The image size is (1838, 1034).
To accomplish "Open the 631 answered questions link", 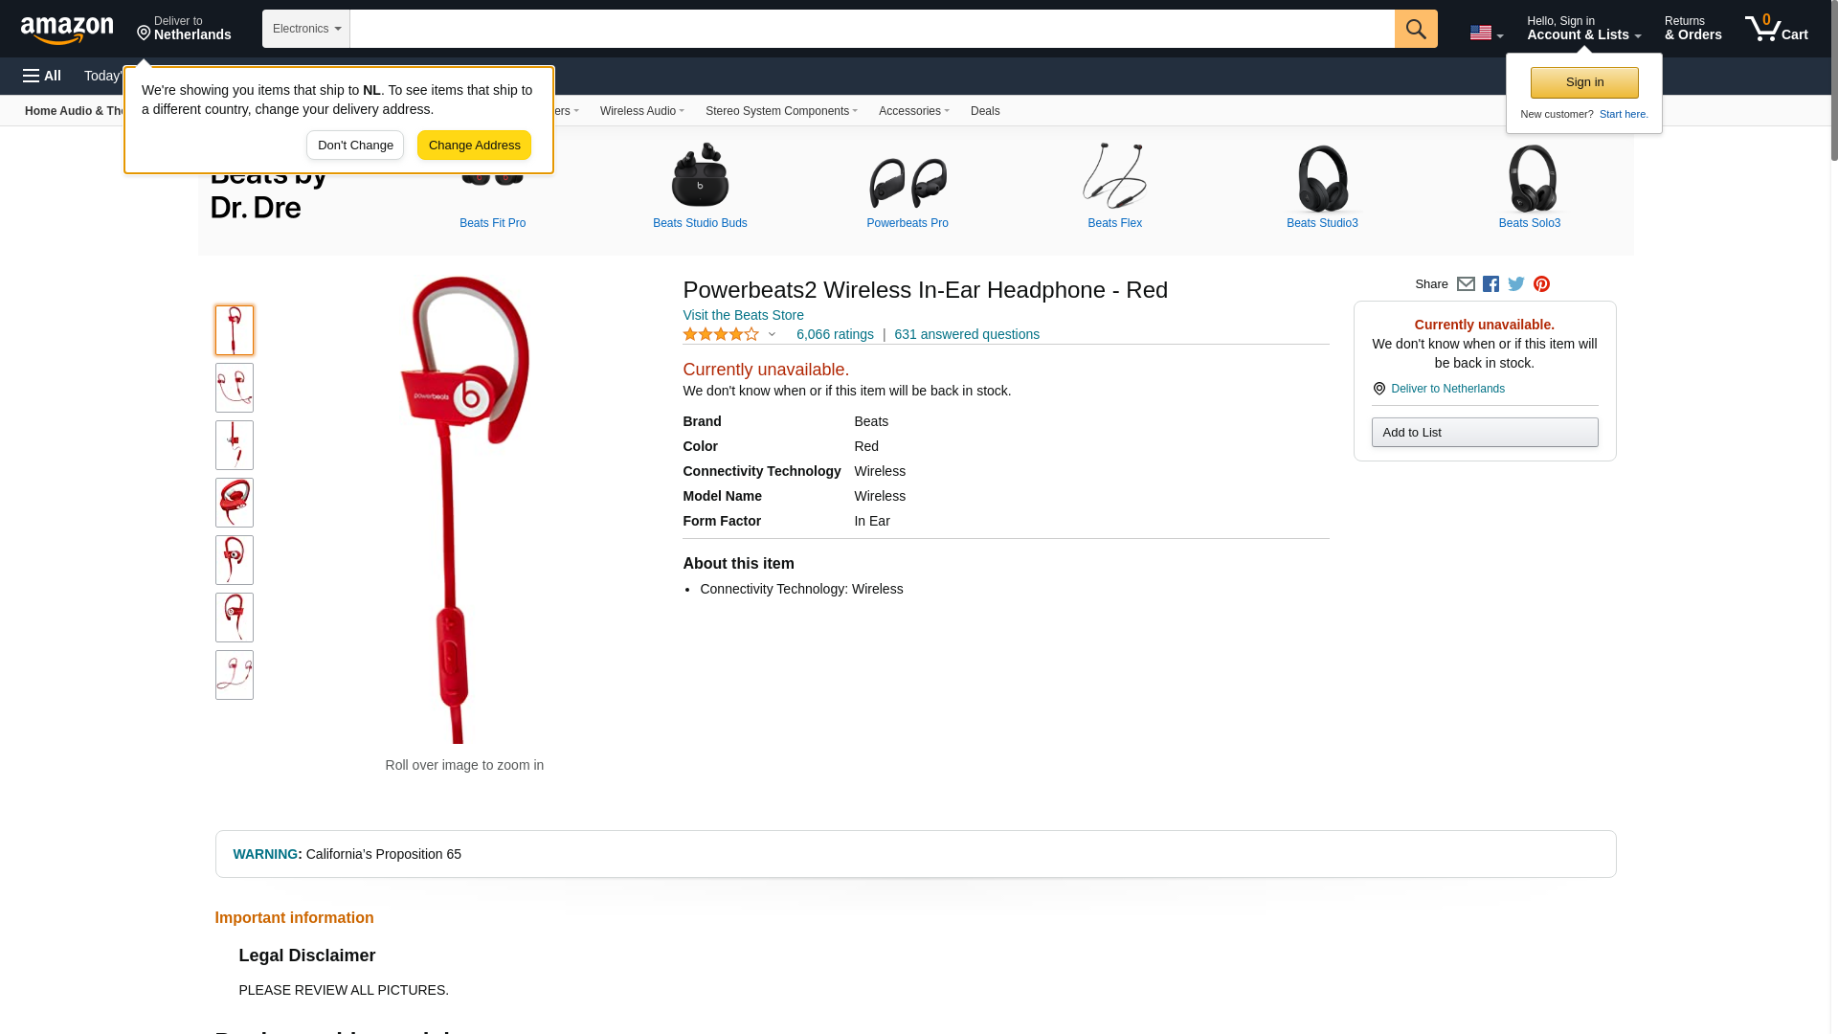I will click(967, 334).
